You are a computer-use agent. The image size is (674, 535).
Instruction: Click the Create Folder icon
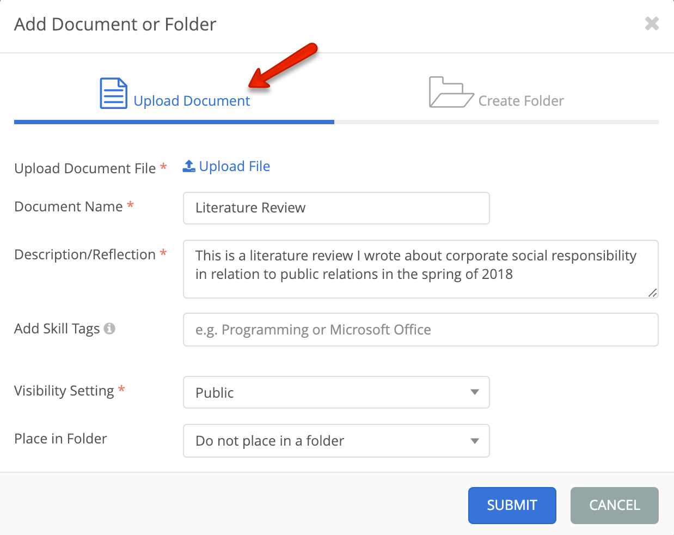451,92
